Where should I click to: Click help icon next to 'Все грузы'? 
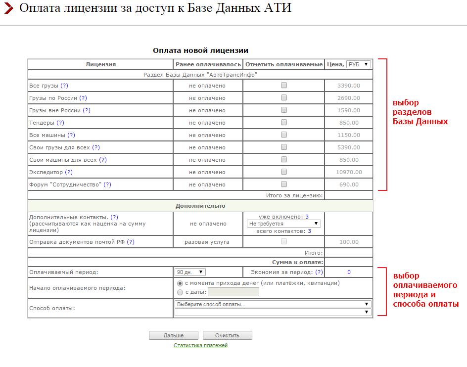64,86
